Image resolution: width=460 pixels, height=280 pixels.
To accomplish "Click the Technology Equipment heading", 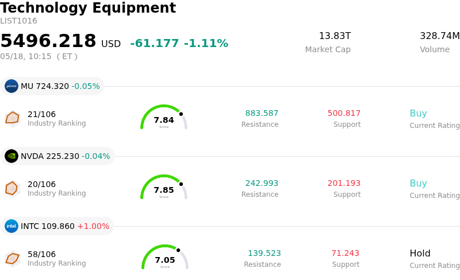I will 88,8.
